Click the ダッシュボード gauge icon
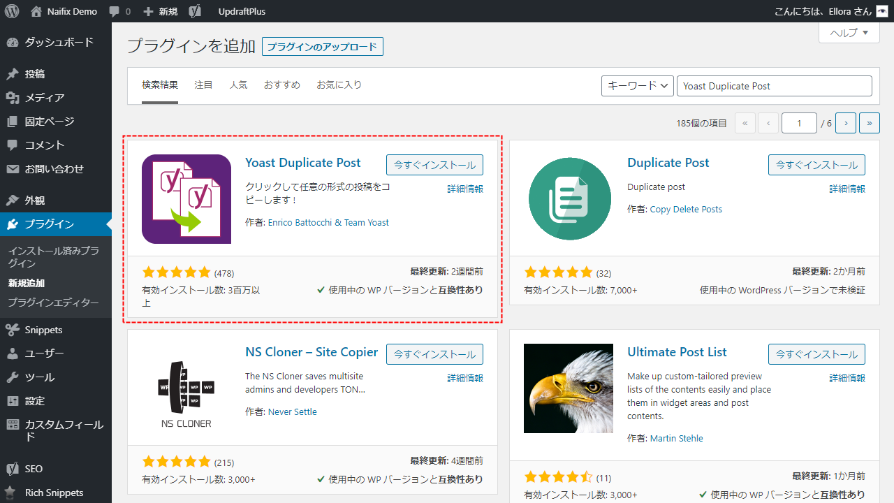 click(x=13, y=42)
